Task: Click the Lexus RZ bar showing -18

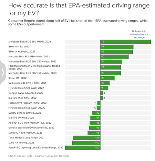Action: point(94,133)
